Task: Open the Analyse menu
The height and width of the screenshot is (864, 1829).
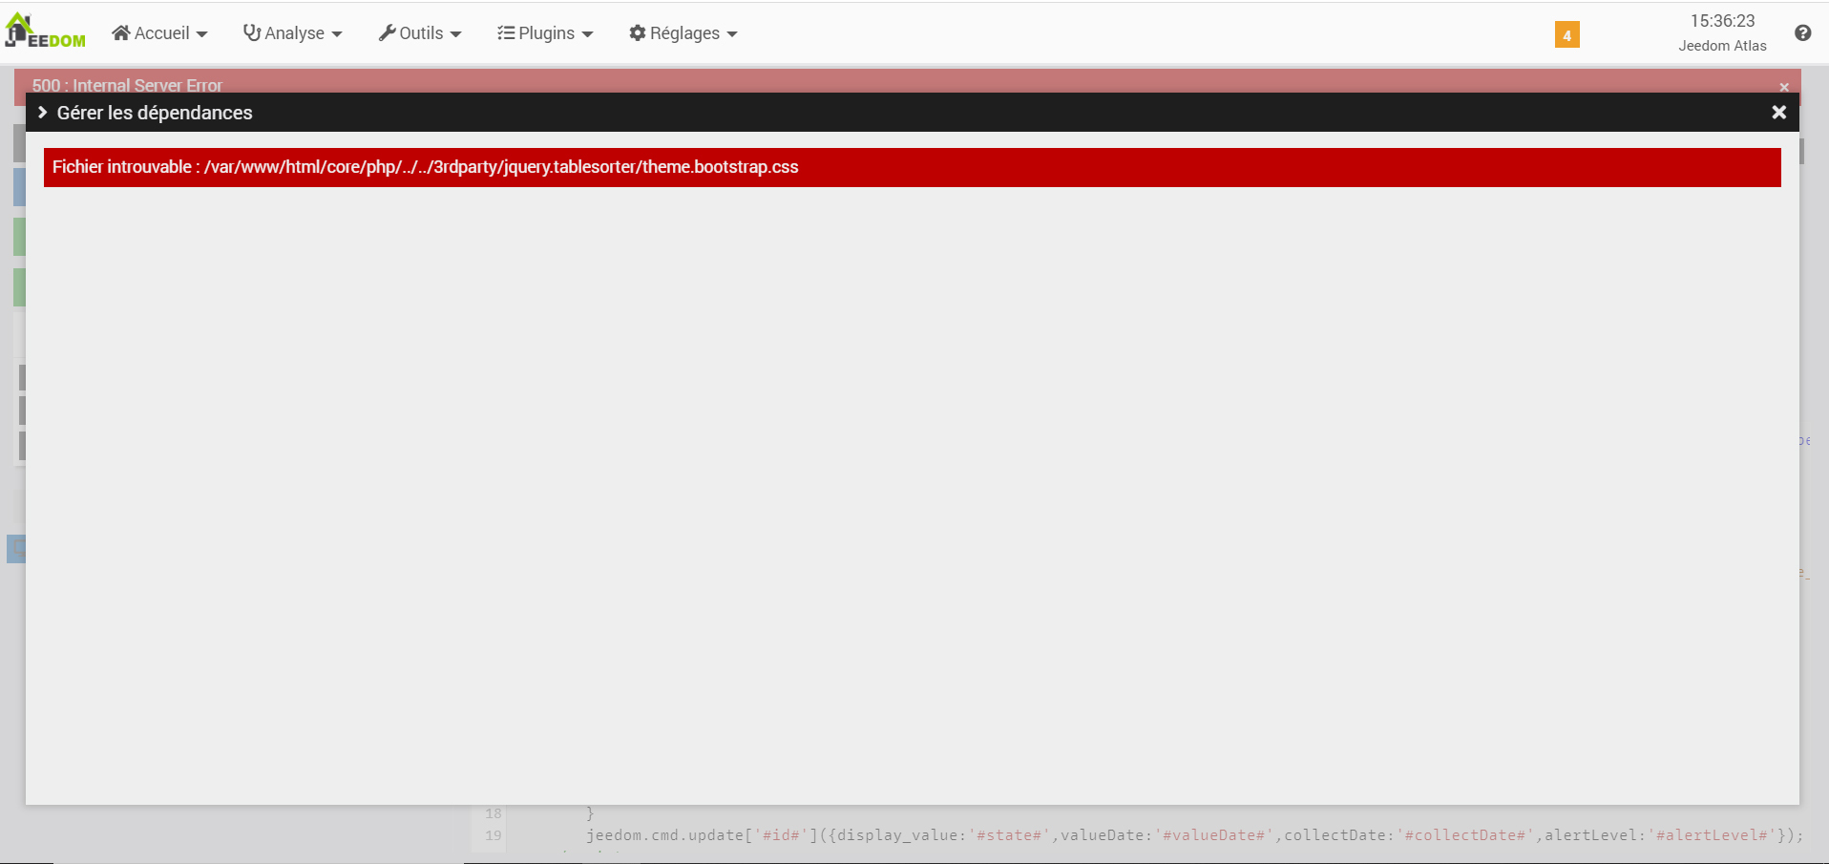Action: point(292,33)
